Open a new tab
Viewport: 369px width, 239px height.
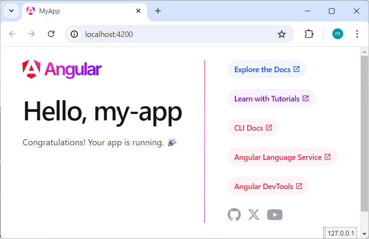[158, 11]
